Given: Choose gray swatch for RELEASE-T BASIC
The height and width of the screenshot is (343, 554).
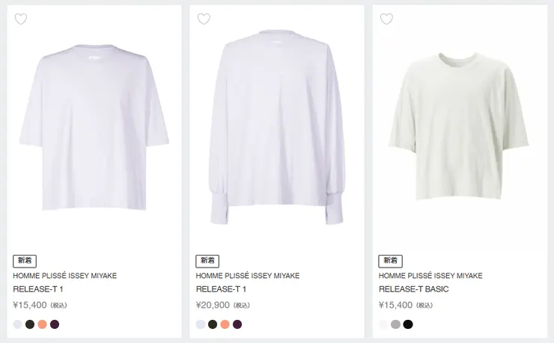Looking at the screenshot, I should (395, 324).
